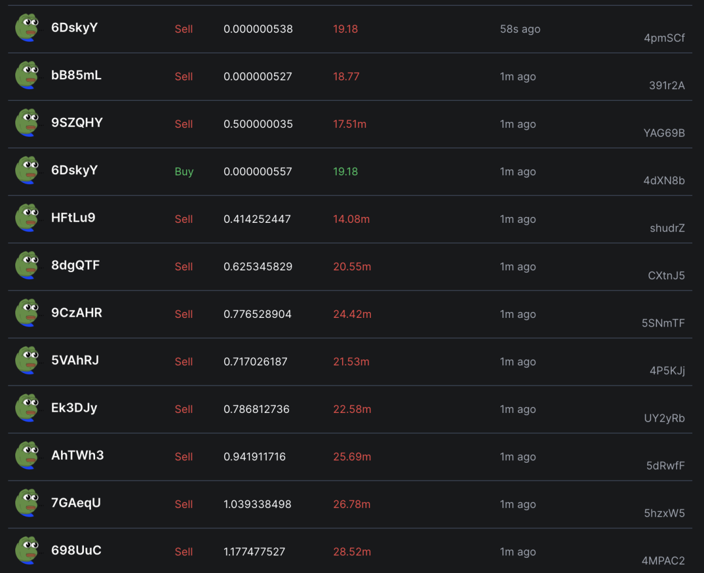This screenshot has width=704, height=573.
Task: Open transaction hash 5SNmTF
Action: click(664, 323)
